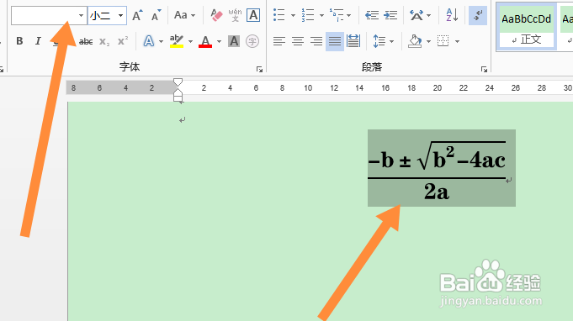Click the first line indent ruler marker

point(178,82)
